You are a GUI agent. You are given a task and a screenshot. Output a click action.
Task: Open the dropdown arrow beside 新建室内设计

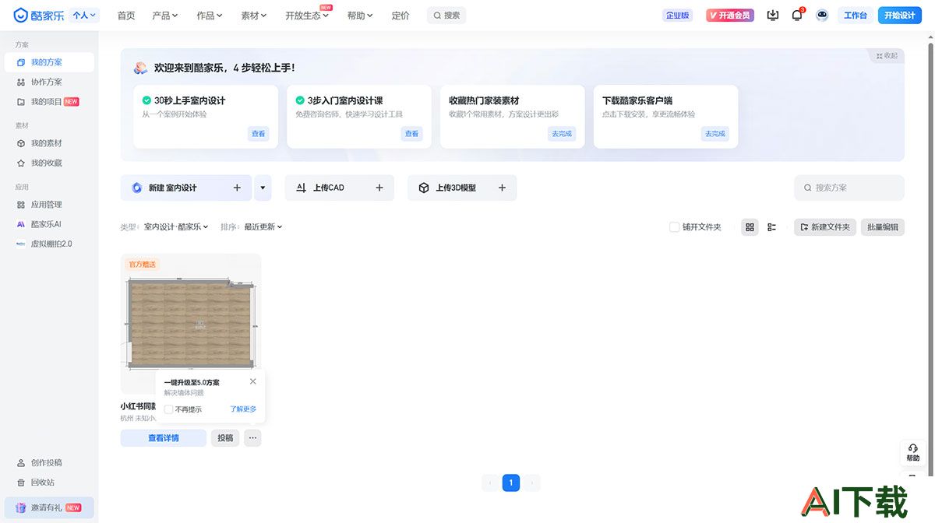coord(263,188)
